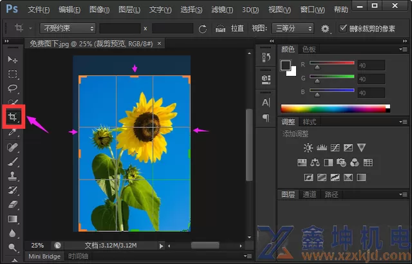Open the color panel flyout menu
The image size is (412, 264).
click(403, 49)
